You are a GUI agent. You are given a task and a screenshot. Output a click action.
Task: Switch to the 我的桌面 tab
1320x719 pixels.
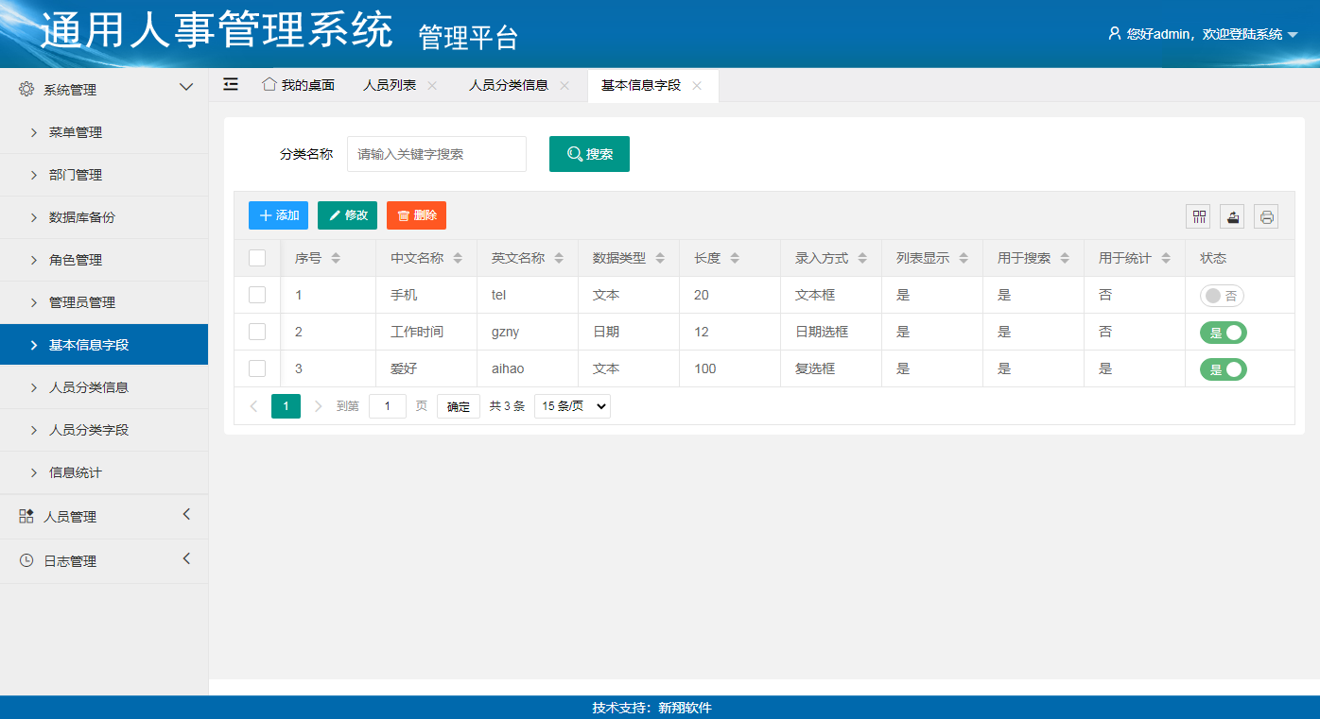tap(299, 85)
